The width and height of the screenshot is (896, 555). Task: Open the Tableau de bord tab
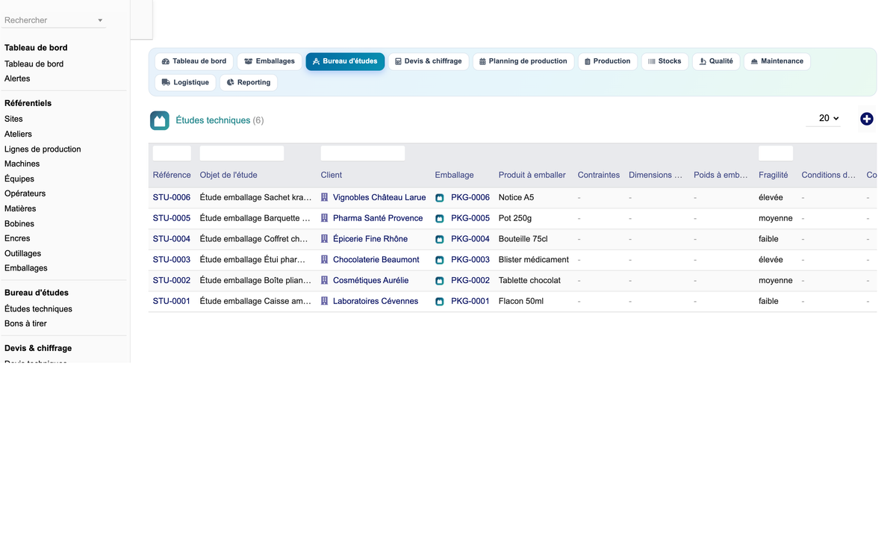194,61
